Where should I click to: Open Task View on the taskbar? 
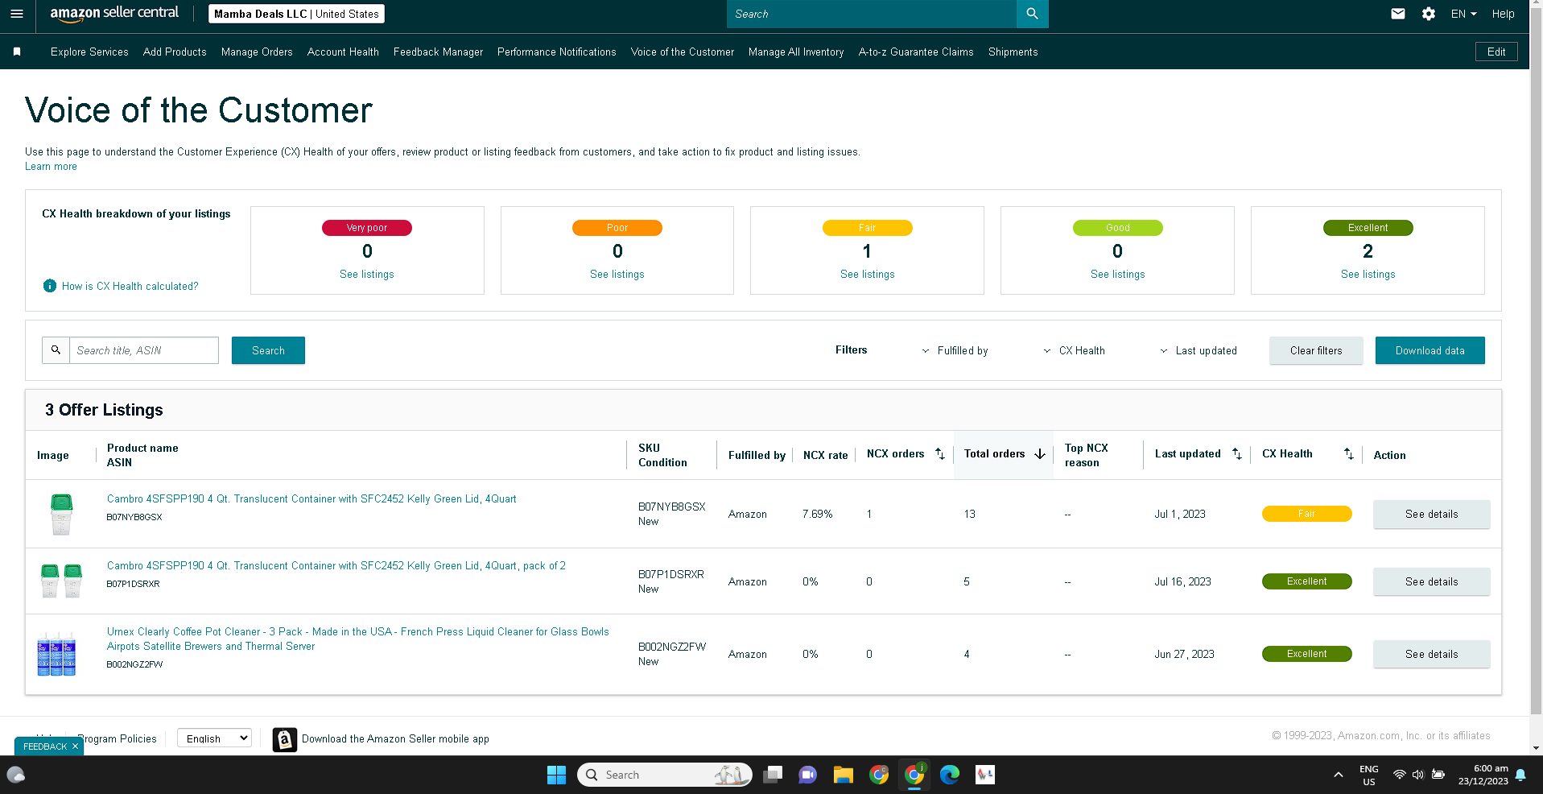773,775
